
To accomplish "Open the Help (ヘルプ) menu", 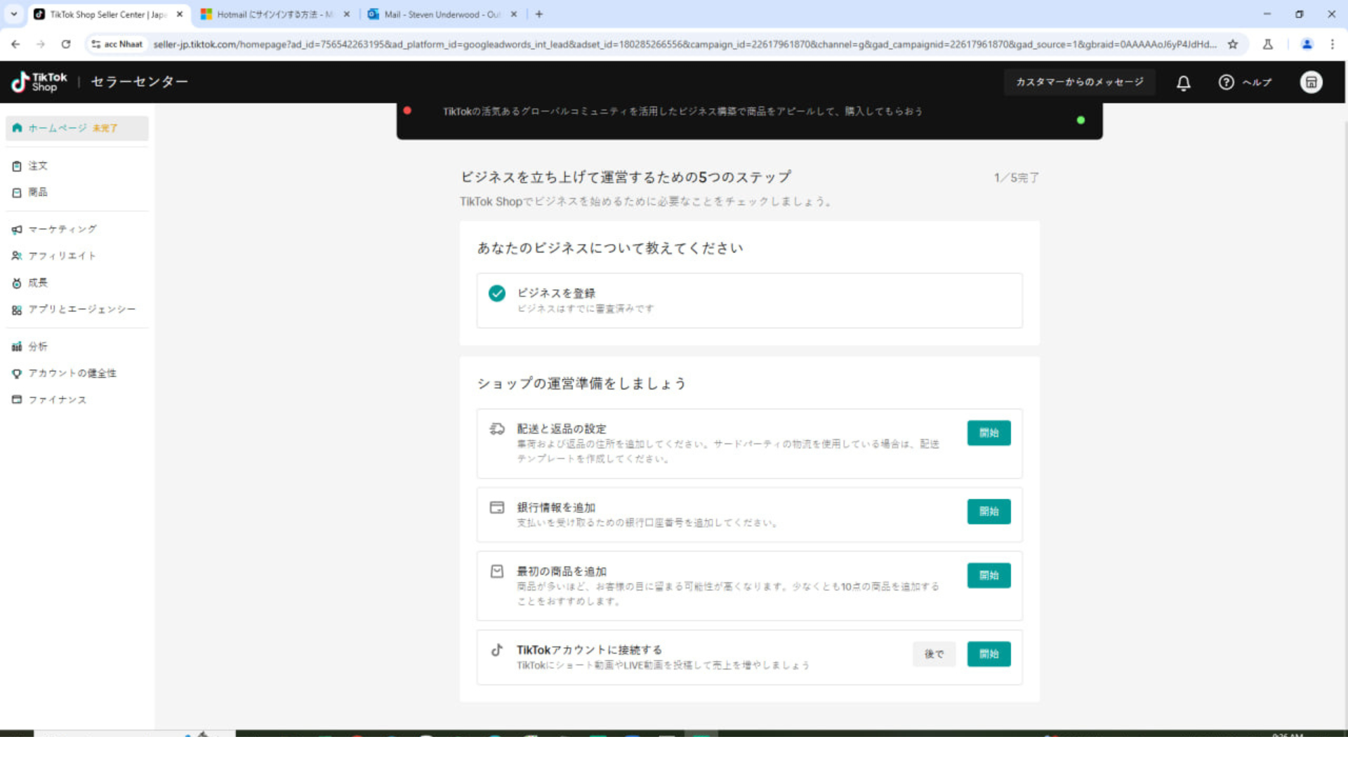I will (1245, 82).
